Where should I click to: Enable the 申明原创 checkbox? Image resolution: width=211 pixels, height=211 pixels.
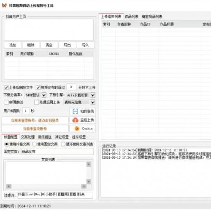click(x=6, y=102)
